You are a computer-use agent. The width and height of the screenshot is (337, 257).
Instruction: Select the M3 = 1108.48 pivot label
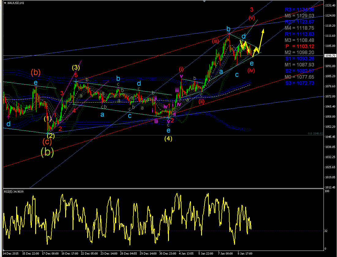point(299,40)
